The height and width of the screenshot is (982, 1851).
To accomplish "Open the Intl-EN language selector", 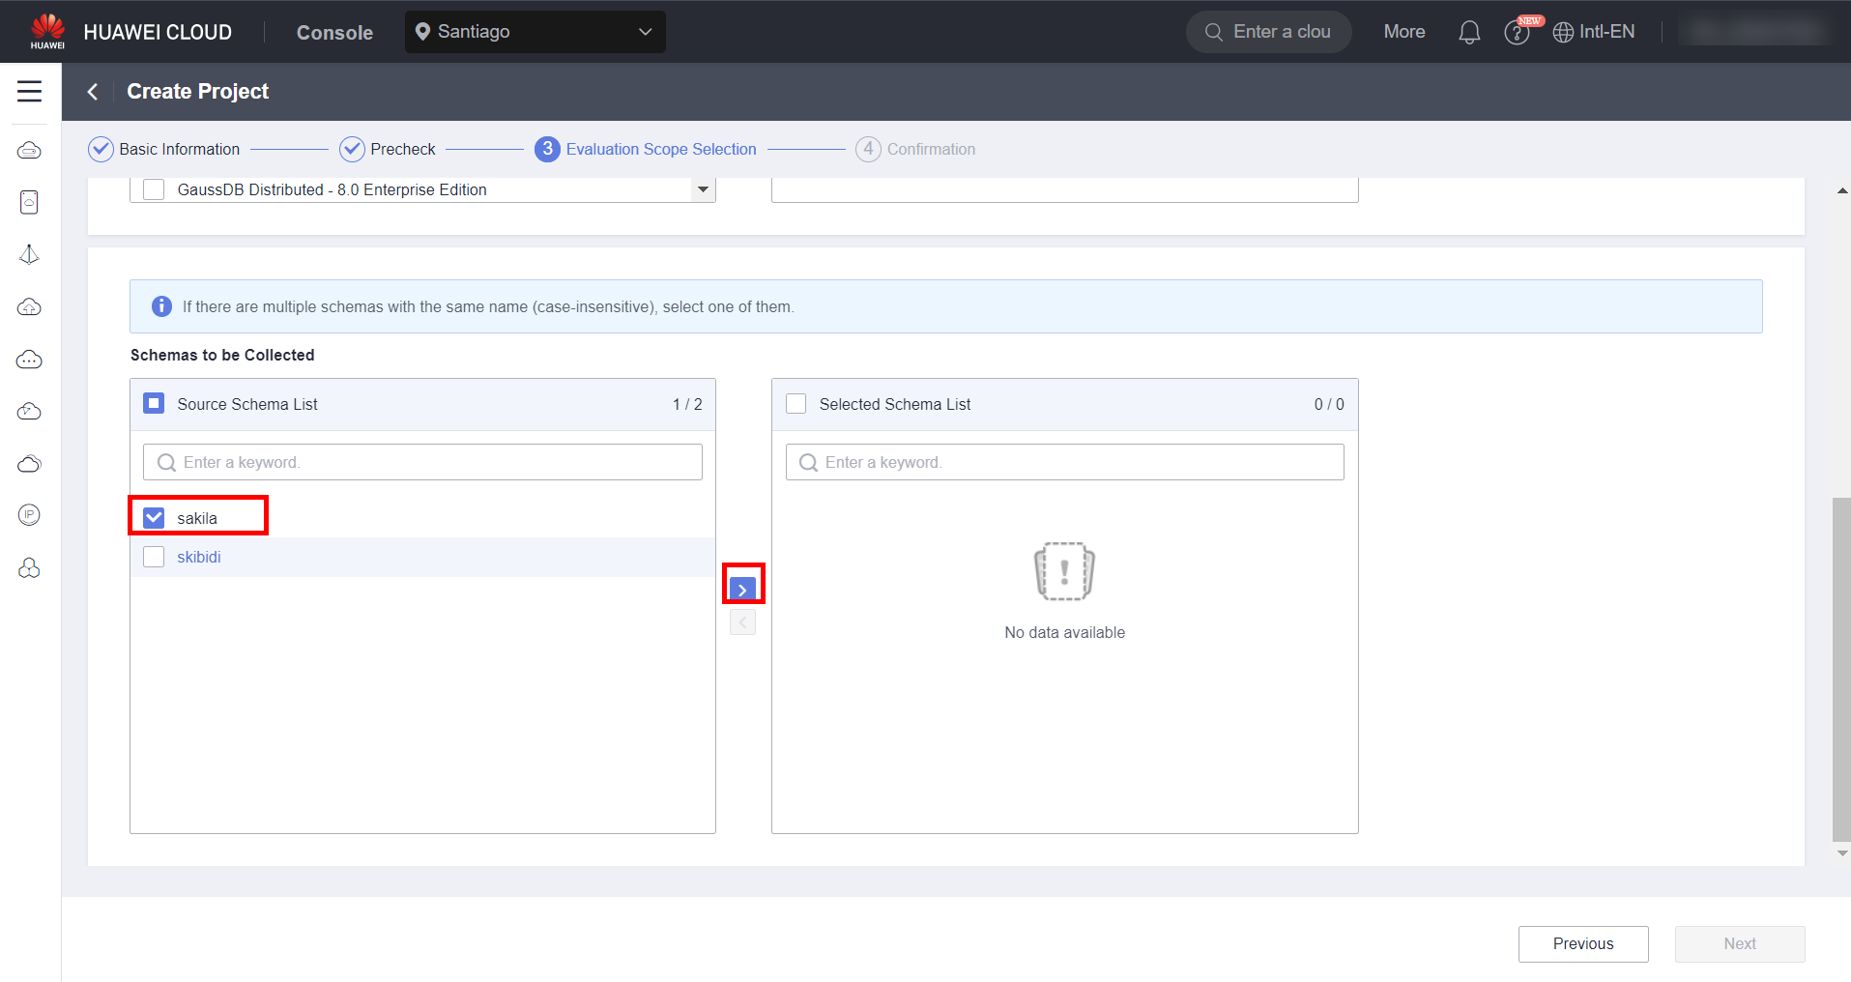I will point(1594,32).
